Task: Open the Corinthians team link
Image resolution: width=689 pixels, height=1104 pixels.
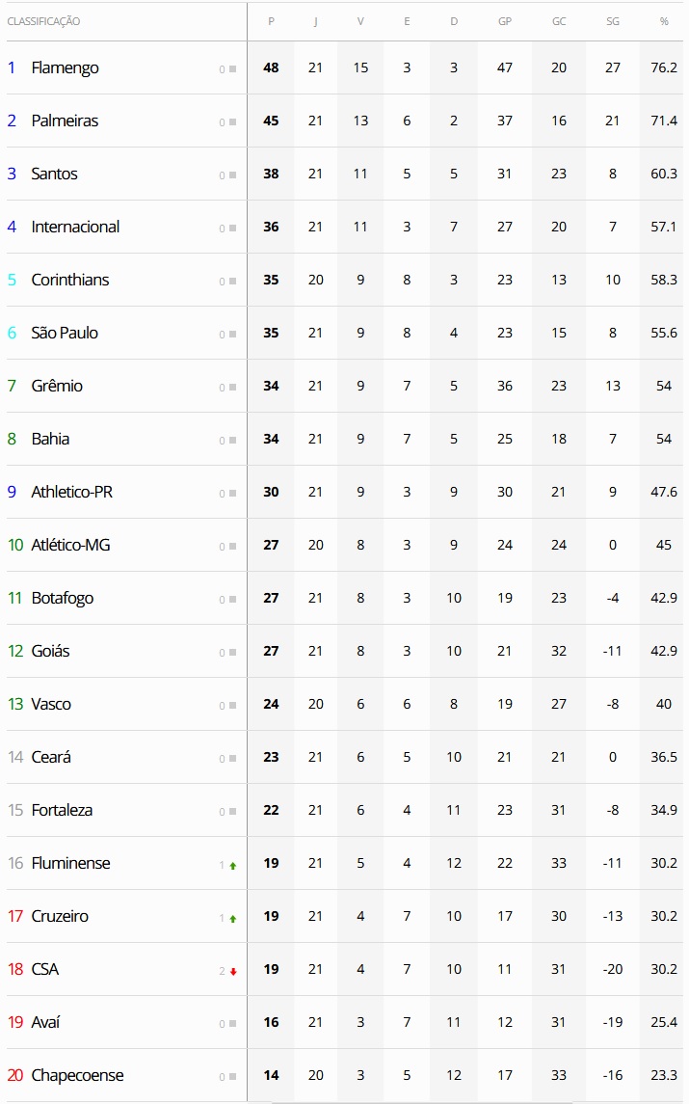Action: point(70,280)
